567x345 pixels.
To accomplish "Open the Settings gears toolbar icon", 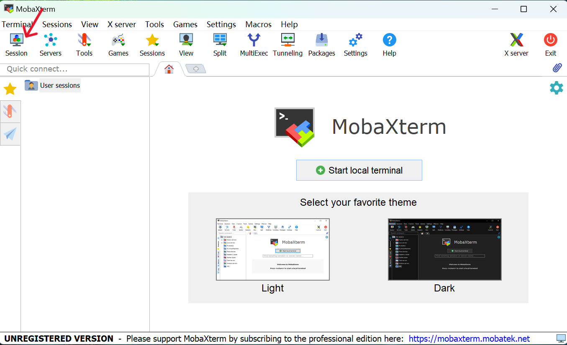I will pyautogui.click(x=356, y=45).
